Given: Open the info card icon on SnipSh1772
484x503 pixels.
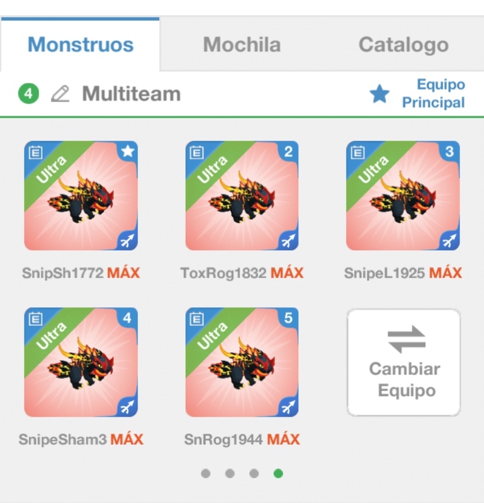Looking at the screenshot, I should pyautogui.click(x=36, y=152).
